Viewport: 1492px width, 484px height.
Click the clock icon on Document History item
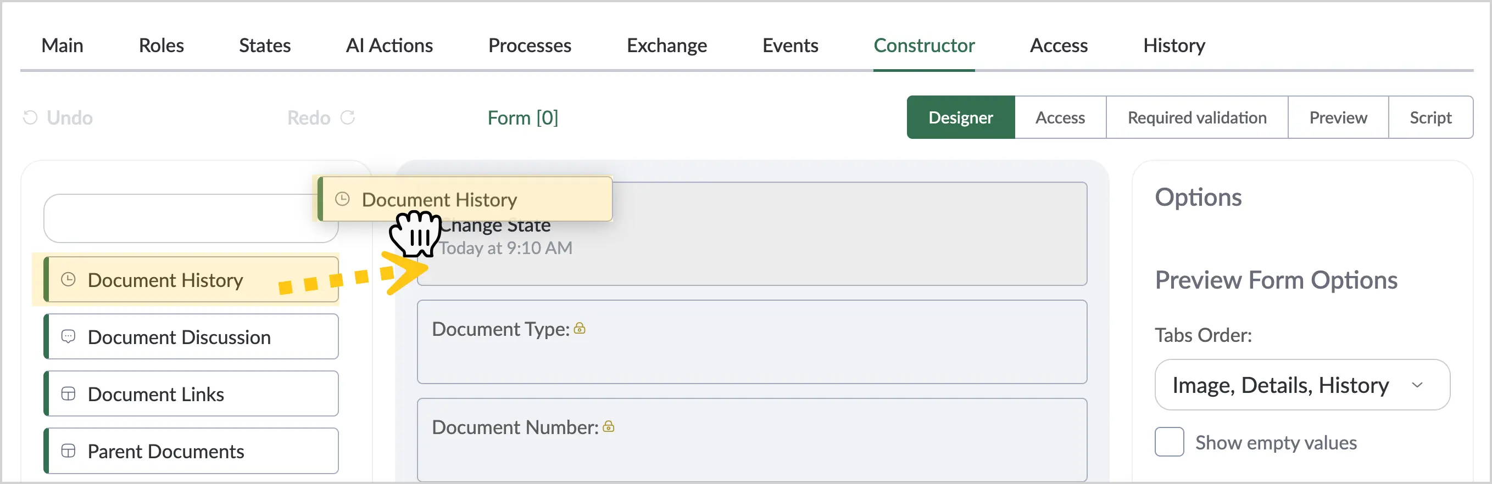(x=68, y=280)
